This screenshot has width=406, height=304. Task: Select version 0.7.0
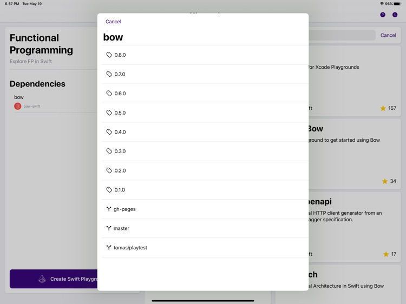205,74
